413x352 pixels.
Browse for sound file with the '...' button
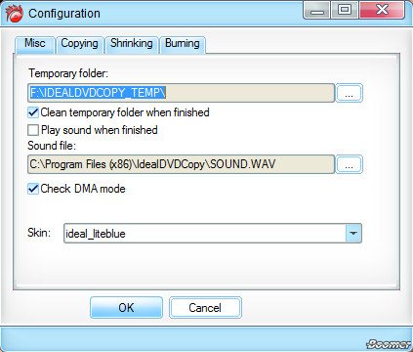349,164
